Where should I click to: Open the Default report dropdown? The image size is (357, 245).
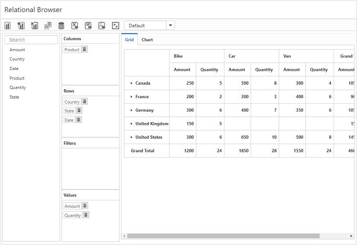click(171, 25)
